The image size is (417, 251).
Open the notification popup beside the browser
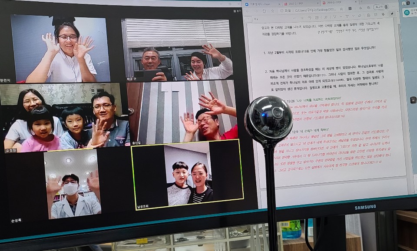410,13
